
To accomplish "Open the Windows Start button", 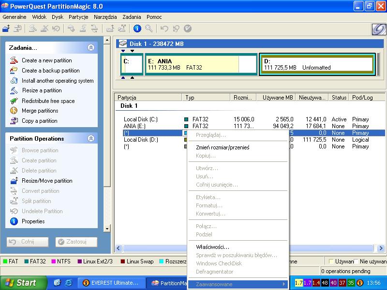I will click(x=23, y=283).
